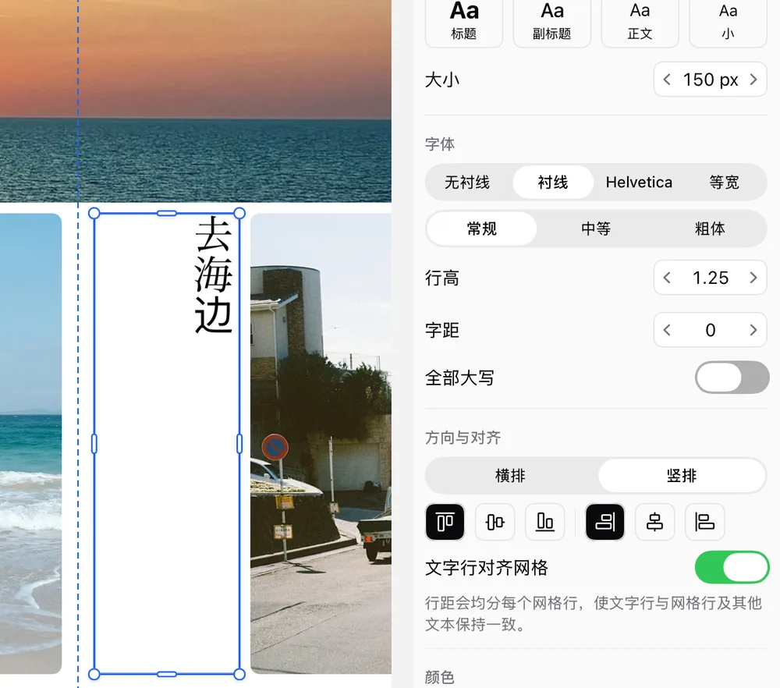This screenshot has width=780, height=688.
Task: Align text to right edge icon
Action: click(605, 522)
